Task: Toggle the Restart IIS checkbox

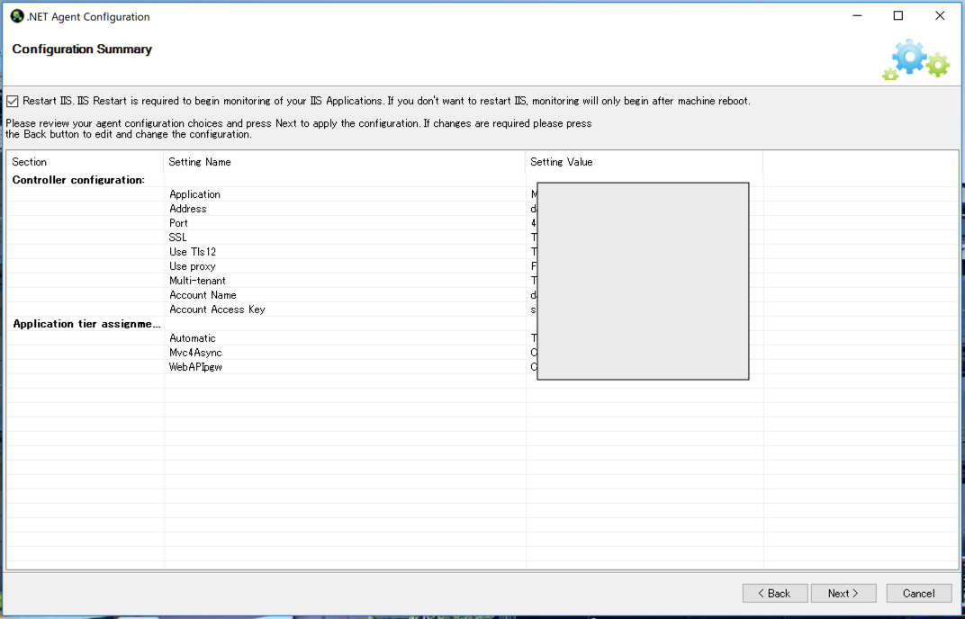Action: (13, 102)
